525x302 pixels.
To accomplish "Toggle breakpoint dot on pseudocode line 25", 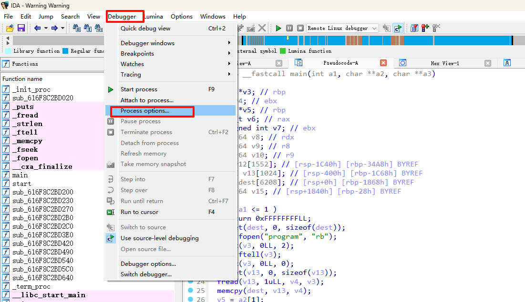I will [191, 290].
